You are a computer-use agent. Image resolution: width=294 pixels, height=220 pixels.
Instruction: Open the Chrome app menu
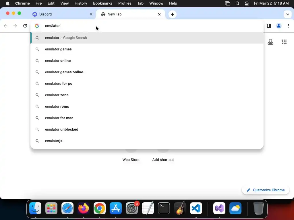[x=22, y=3]
